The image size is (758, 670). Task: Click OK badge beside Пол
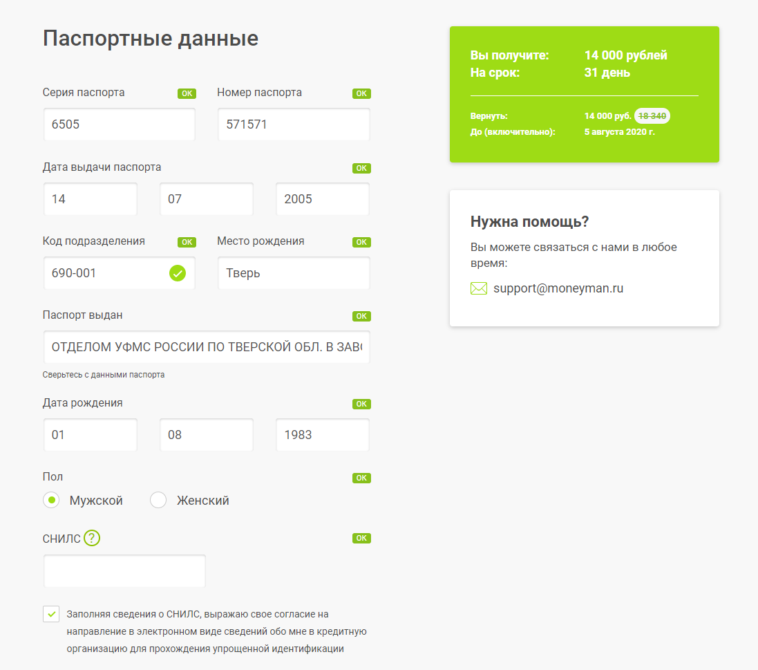[361, 478]
